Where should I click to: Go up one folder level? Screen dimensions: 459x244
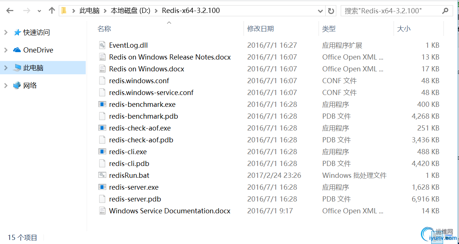coord(52,11)
